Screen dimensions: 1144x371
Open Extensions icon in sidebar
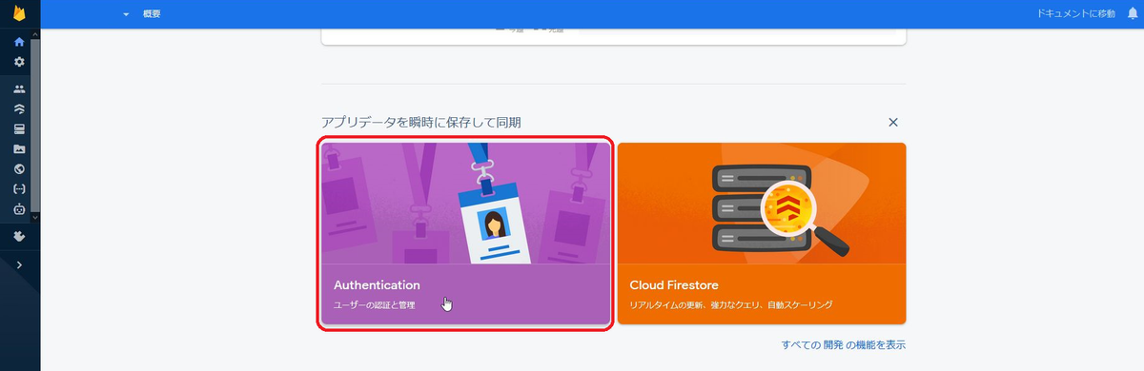[19, 236]
